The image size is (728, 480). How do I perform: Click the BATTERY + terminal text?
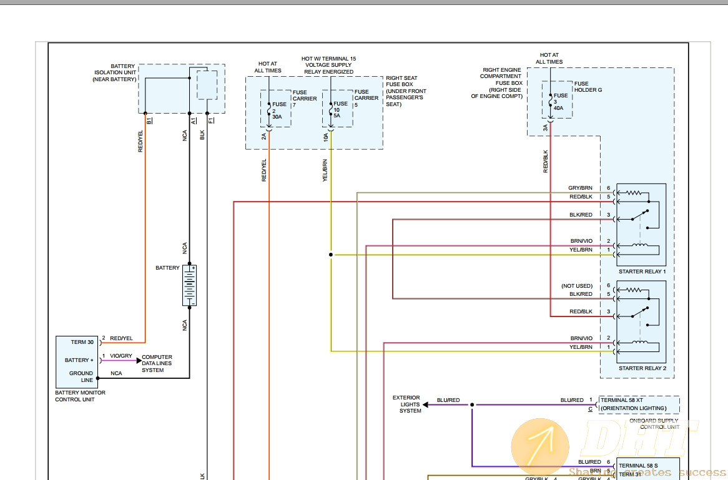[x=79, y=360]
